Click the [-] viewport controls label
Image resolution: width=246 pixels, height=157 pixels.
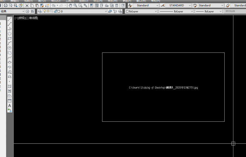(x=16, y=18)
